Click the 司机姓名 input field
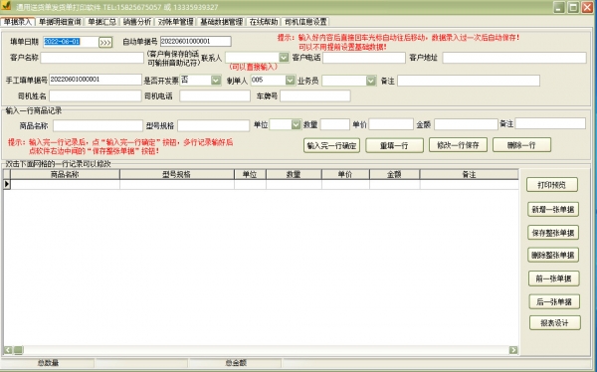The image size is (597, 372). 96,95
